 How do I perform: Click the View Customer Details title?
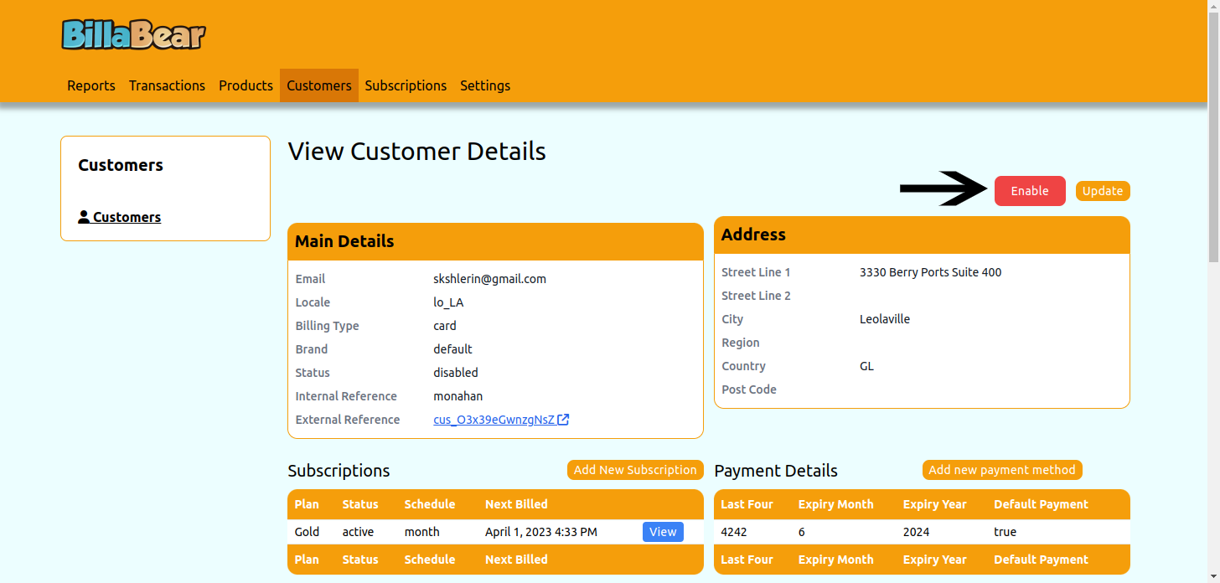pyautogui.click(x=416, y=152)
